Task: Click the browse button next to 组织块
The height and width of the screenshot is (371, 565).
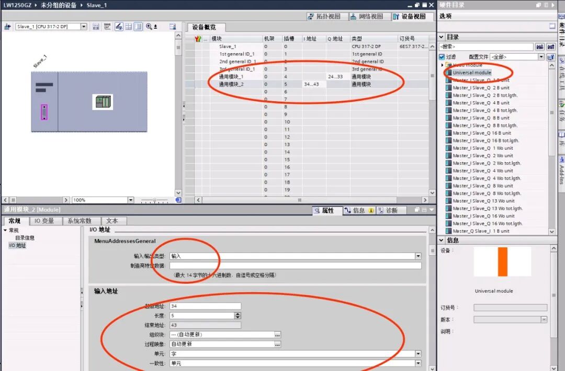Action: pos(277,334)
